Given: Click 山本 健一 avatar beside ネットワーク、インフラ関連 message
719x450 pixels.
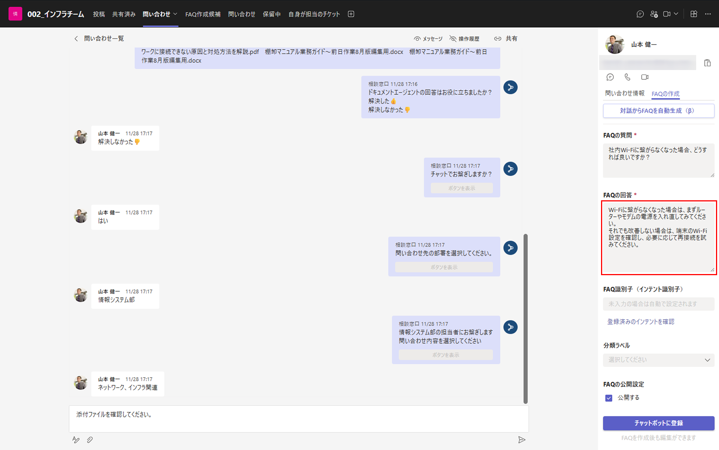Looking at the screenshot, I should click(81, 383).
